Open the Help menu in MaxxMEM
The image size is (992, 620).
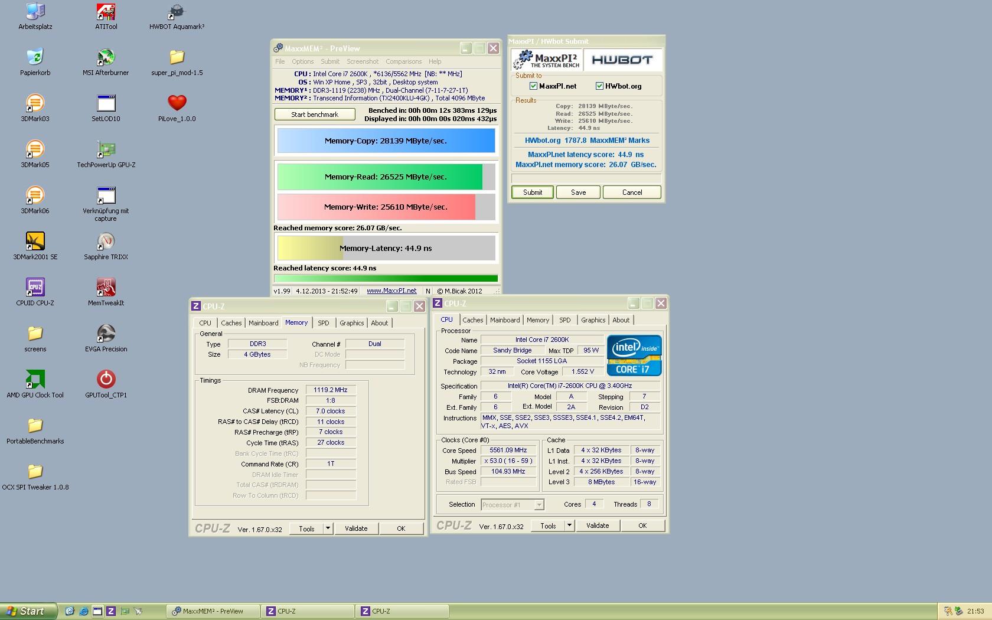(x=435, y=61)
